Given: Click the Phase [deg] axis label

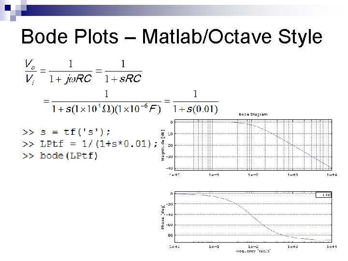Looking at the screenshot, I should point(163,217).
